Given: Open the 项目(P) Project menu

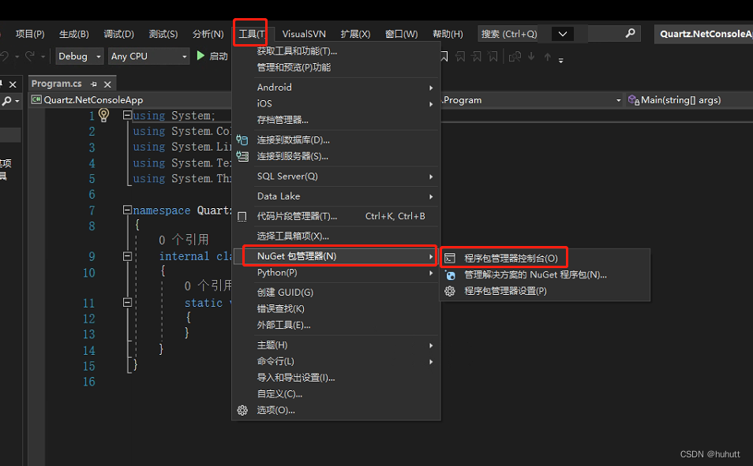Looking at the screenshot, I should point(30,34).
